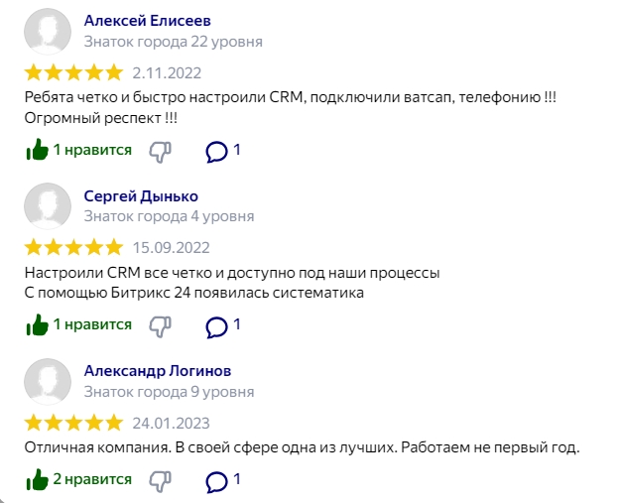
Task: Click the five-star rating dated 2.11.2022
Action: pos(73,72)
